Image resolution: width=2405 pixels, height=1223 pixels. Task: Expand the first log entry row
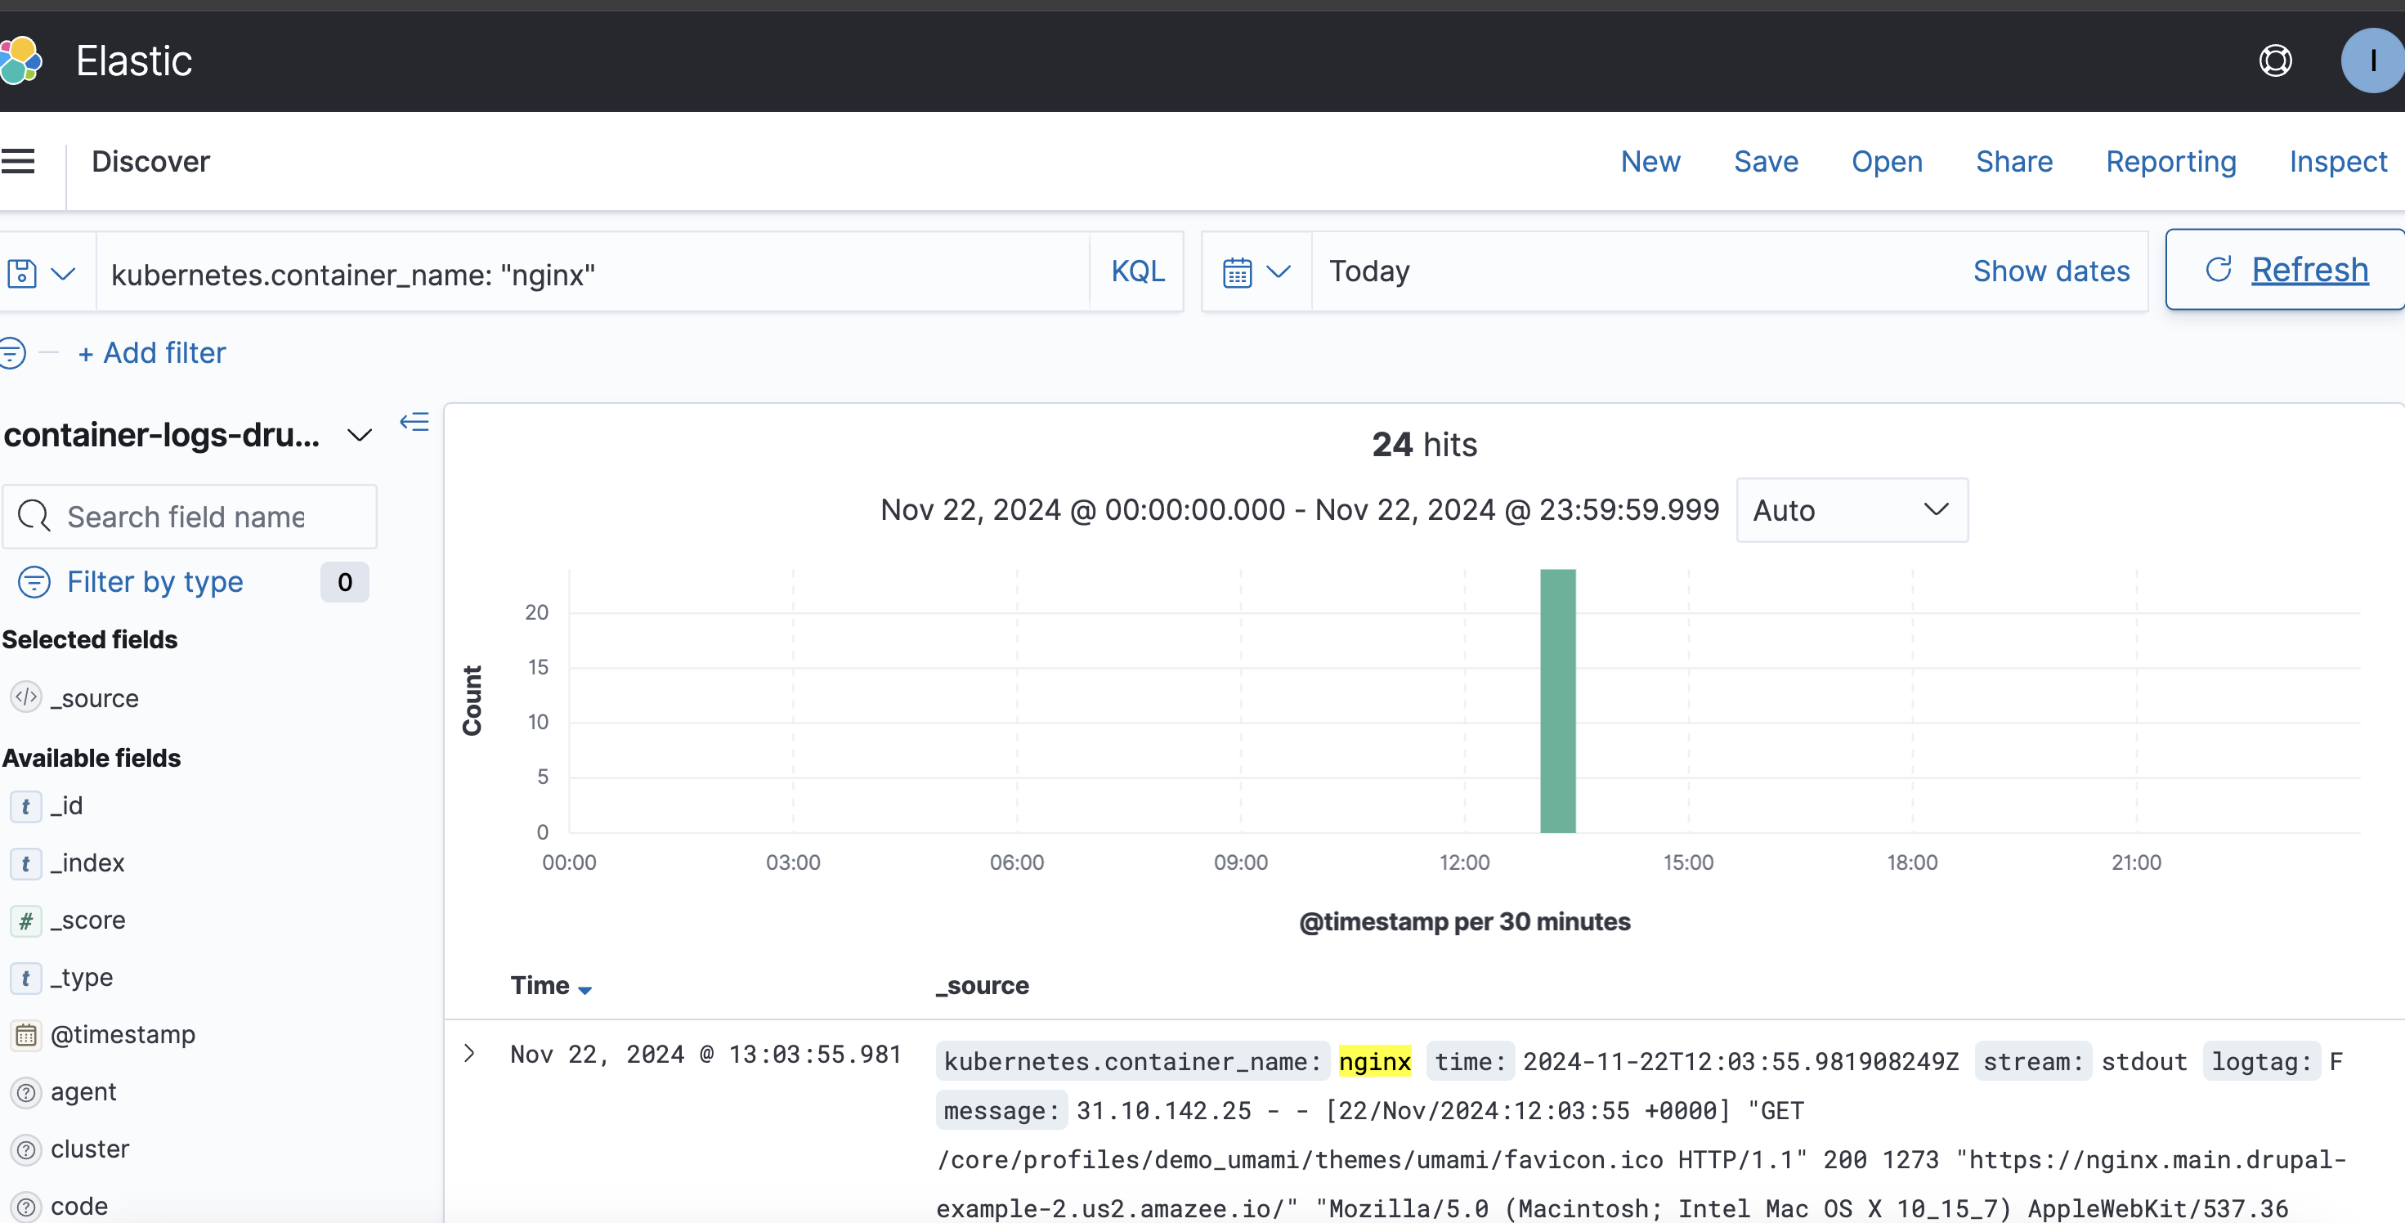(x=469, y=1054)
